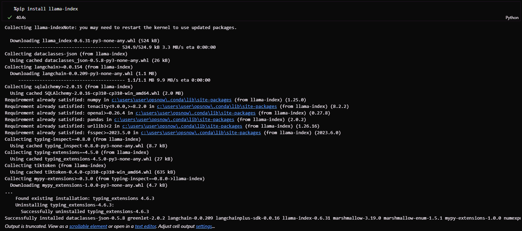Open the site-packages link for openai
Viewport: 522px width, 231px height.
pyautogui.click(x=195, y=113)
